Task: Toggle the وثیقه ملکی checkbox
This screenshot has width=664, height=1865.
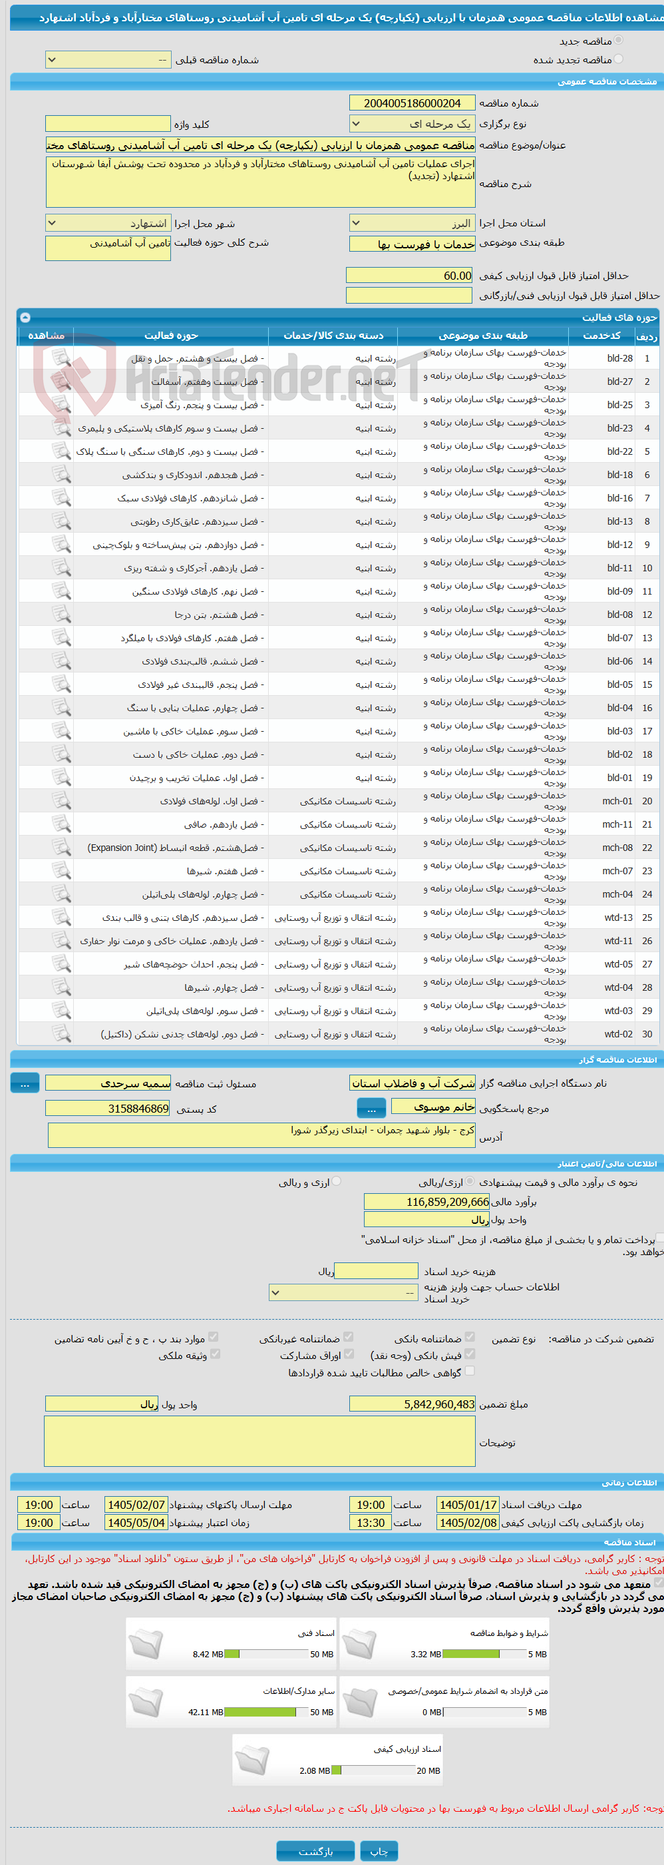Action: (x=216, y=1354)
